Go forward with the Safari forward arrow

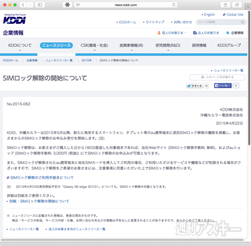point(30,5)
